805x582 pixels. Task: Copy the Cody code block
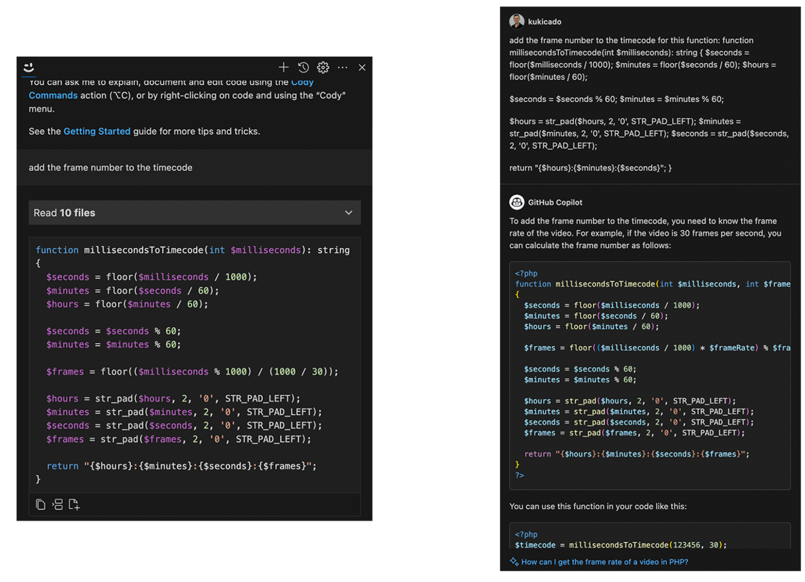click(40, 504)
